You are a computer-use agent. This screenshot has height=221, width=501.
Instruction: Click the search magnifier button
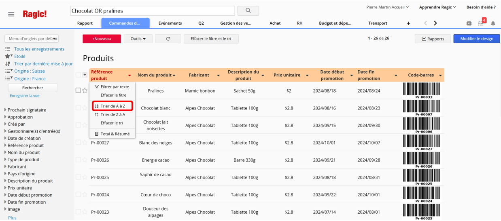248,11
